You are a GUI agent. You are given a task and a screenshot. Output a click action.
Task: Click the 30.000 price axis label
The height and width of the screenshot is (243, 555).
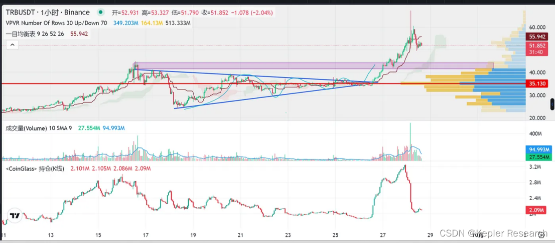[x=536, y=95]
